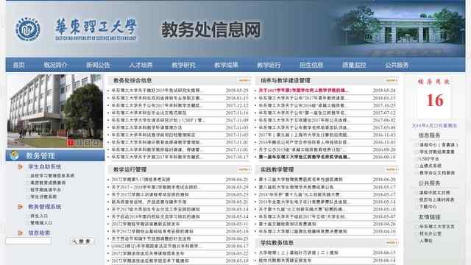Open more for 教学运行管理 section
Viewport: 471px width, 265px height.
[x=244, y=169]
